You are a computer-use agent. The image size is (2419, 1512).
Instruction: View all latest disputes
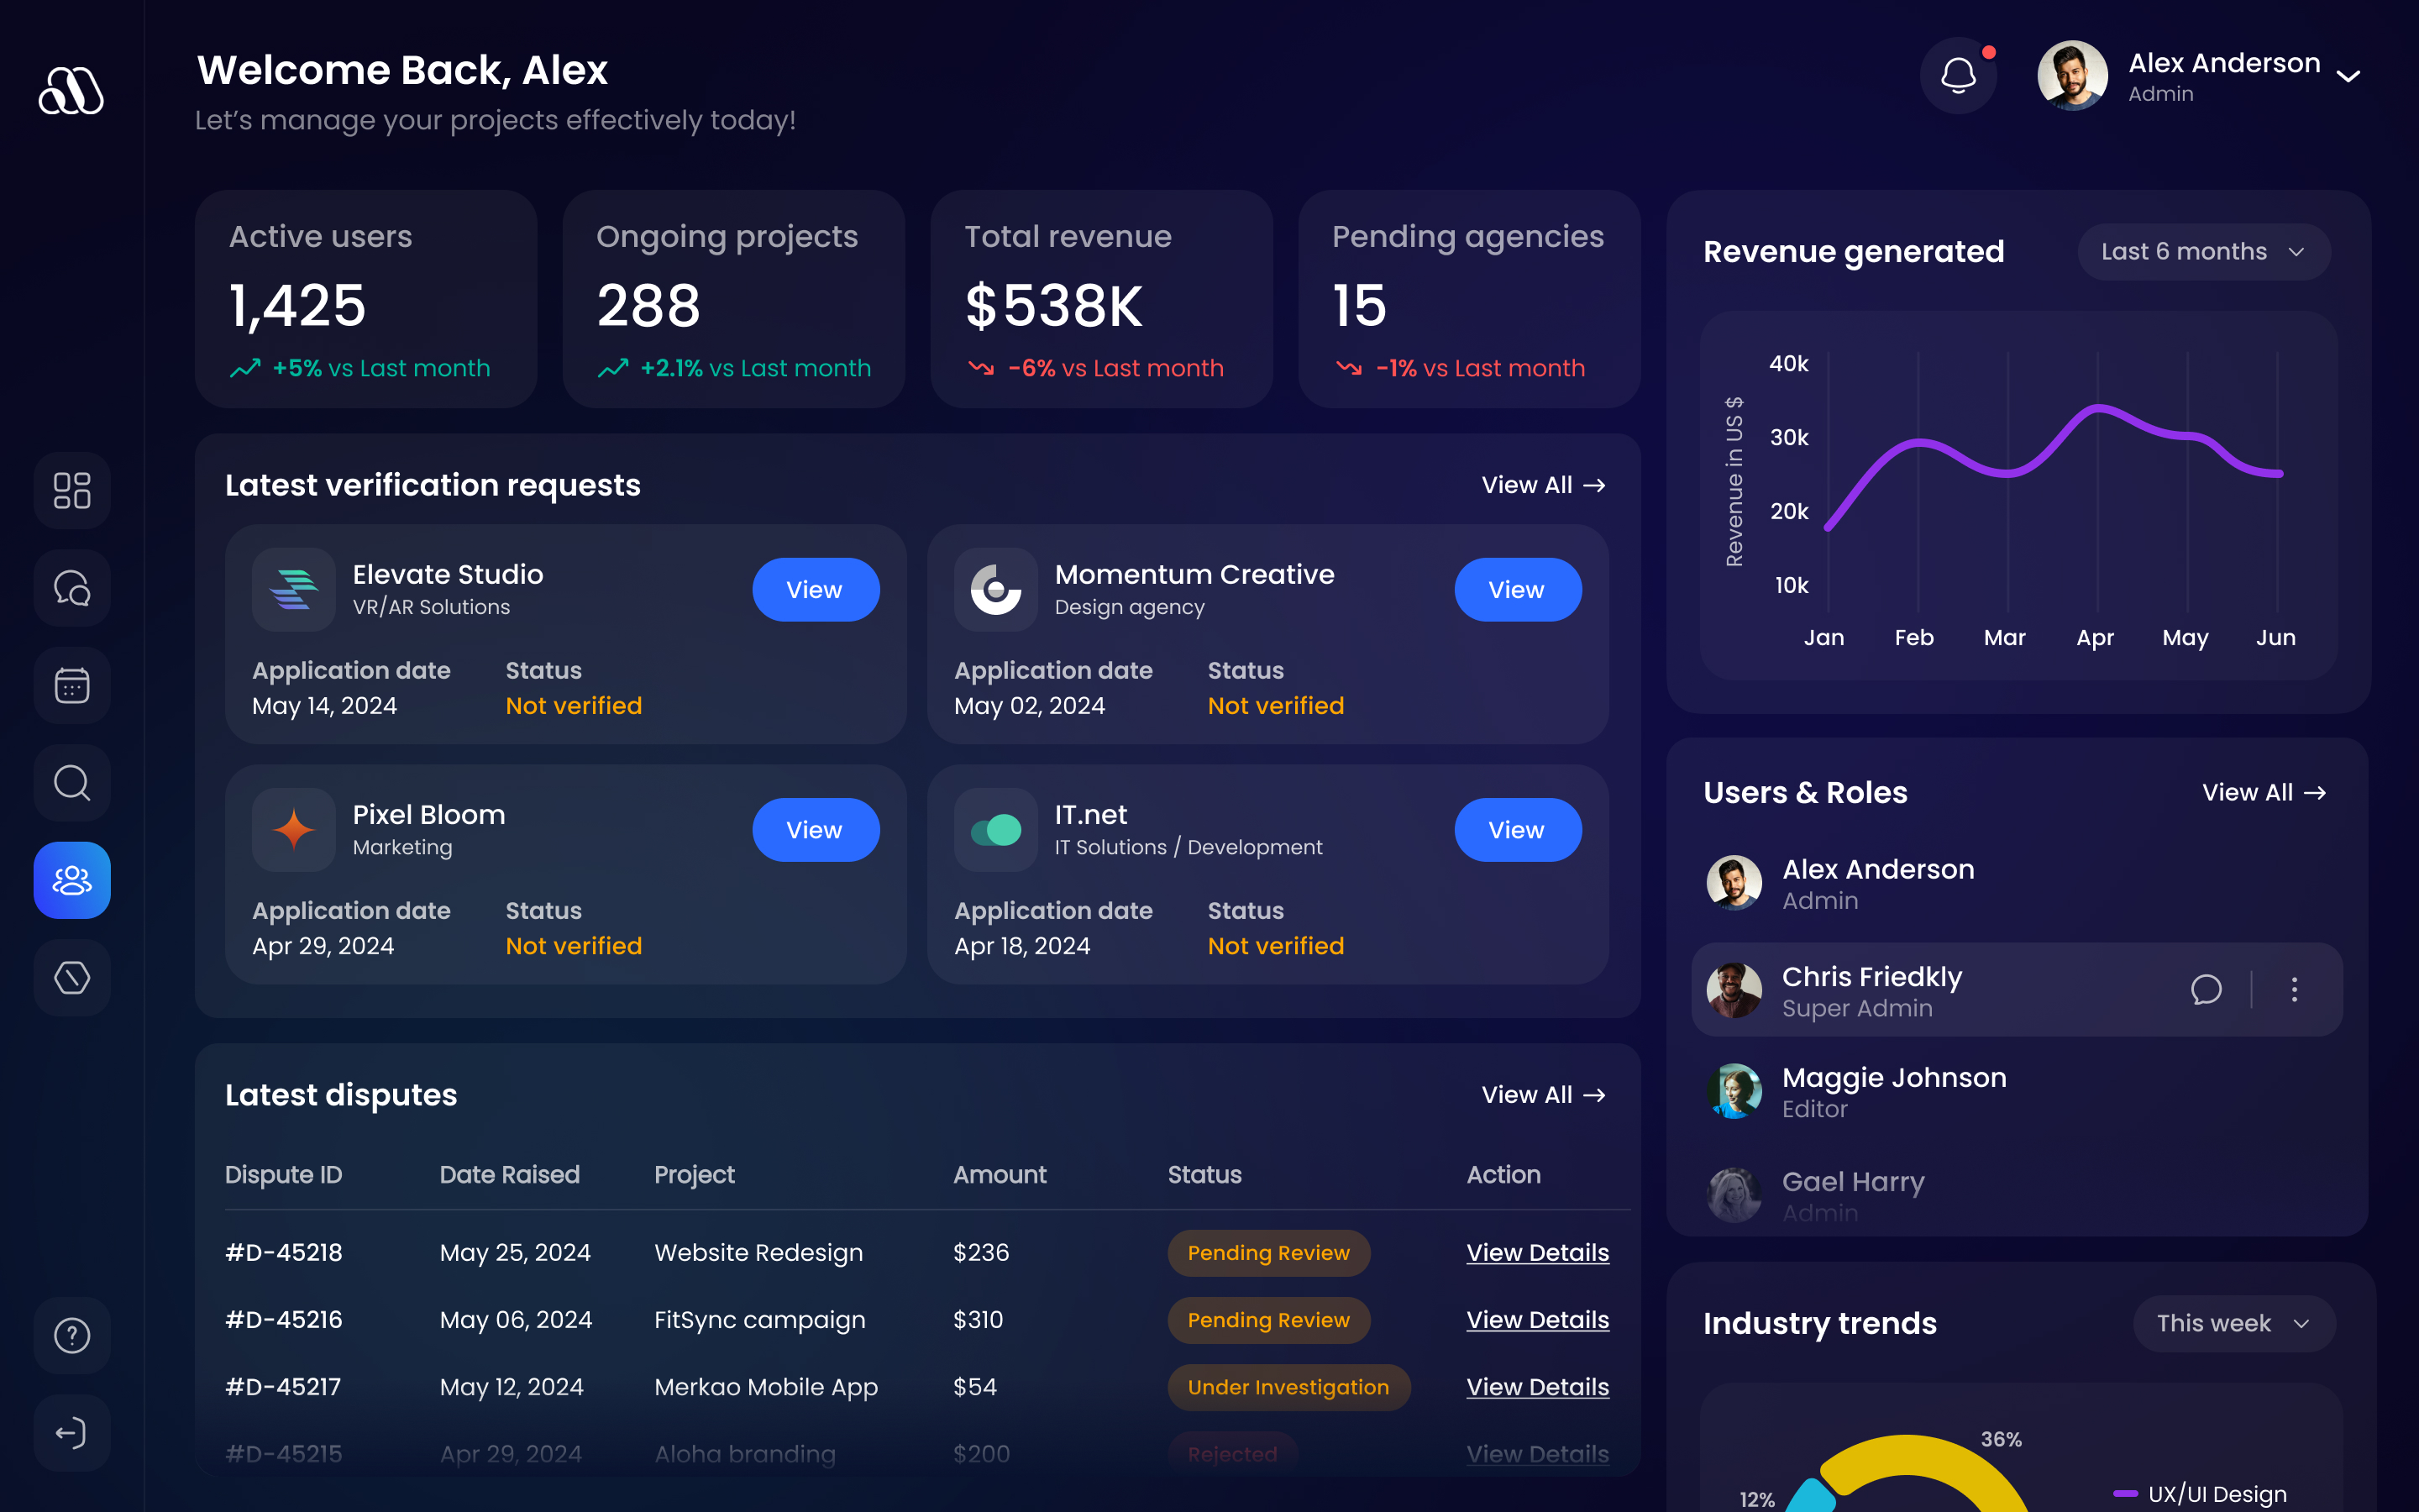1543,1095
